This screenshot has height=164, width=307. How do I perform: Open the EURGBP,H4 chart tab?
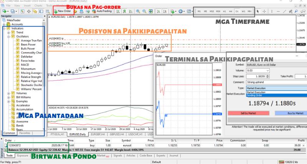[98, 134]
